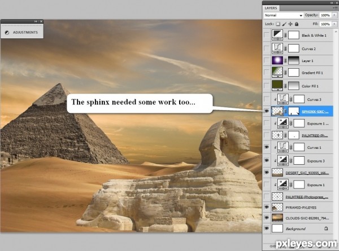Viewport: 339px width, 251px height.
Task: Click the SPHINX-SXC layer mask thumbnail
Action: (294, 111)
